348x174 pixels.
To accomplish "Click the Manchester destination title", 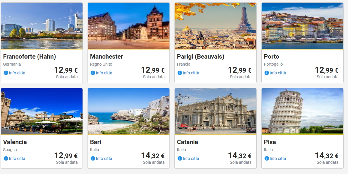I will [x=107, y=57].
